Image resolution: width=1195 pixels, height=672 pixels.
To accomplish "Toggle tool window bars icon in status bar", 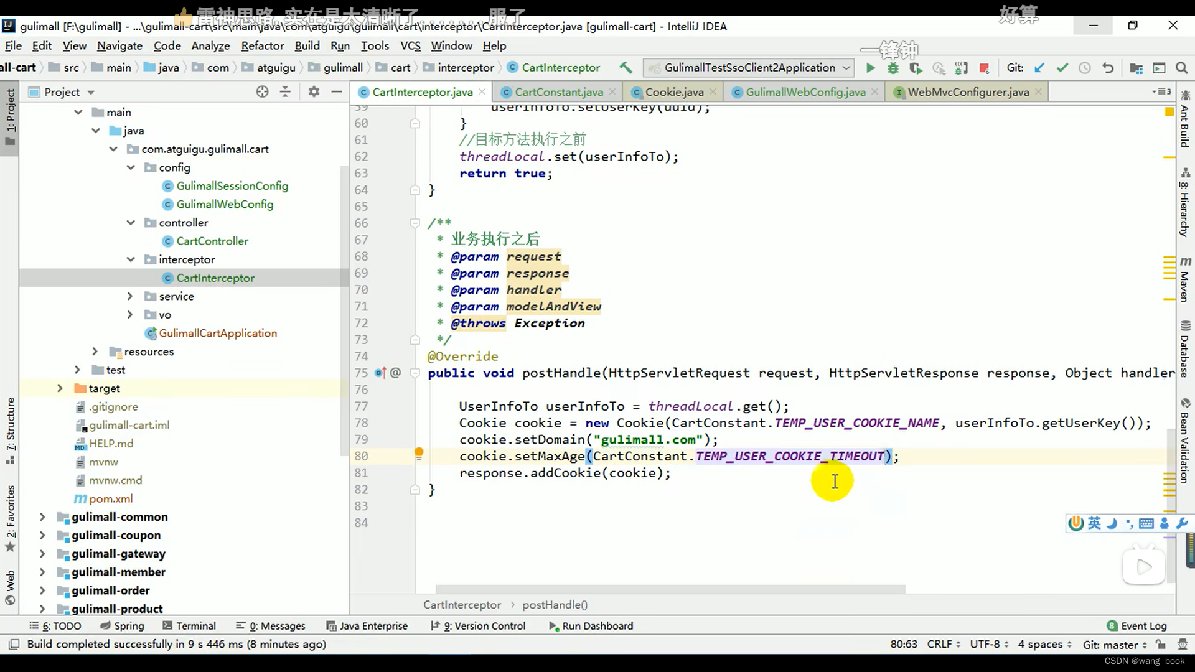I will (x=14, y=644).
